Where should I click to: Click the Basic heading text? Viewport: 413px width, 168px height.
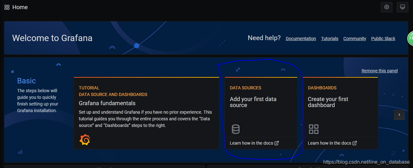click(27, 81)
